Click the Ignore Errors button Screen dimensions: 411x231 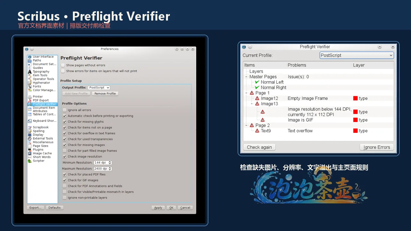pos(377,147)
